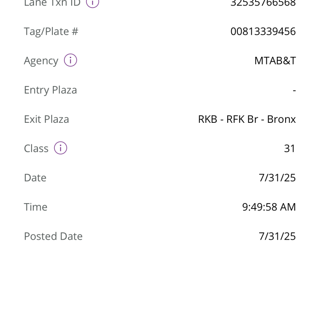Tap the RKB - RFK Br - Bronx value
Image resolution: width=320 pixels, height=320 pixels.
tap(247, 119)
